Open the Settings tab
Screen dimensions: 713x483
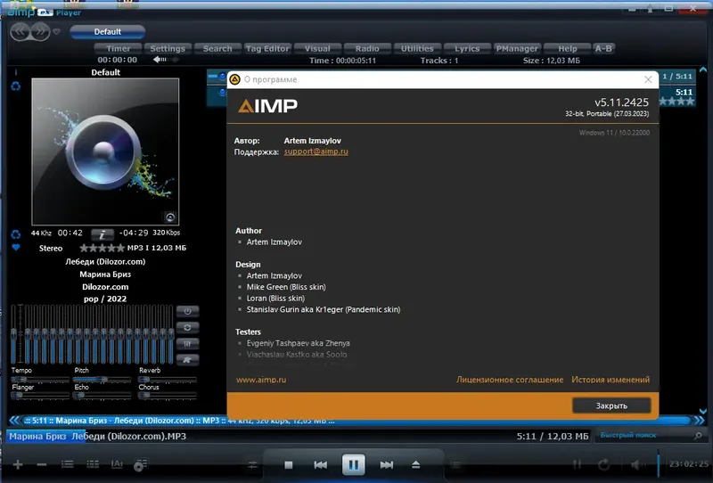tap(168, 49)
